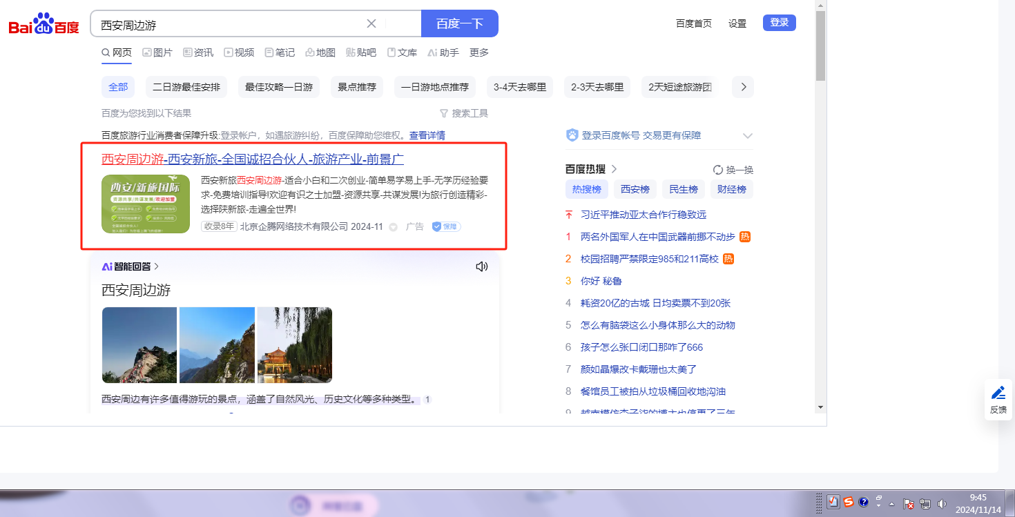
Task: Select the 全部 filter chip
Action: point(118,87)
